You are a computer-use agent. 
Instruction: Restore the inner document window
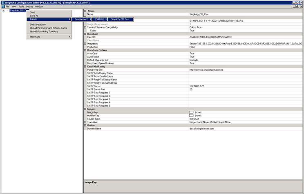[x=297, y=7]
